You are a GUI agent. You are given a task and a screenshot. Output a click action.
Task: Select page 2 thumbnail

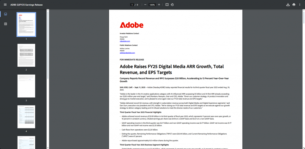[x=26, y=55]
